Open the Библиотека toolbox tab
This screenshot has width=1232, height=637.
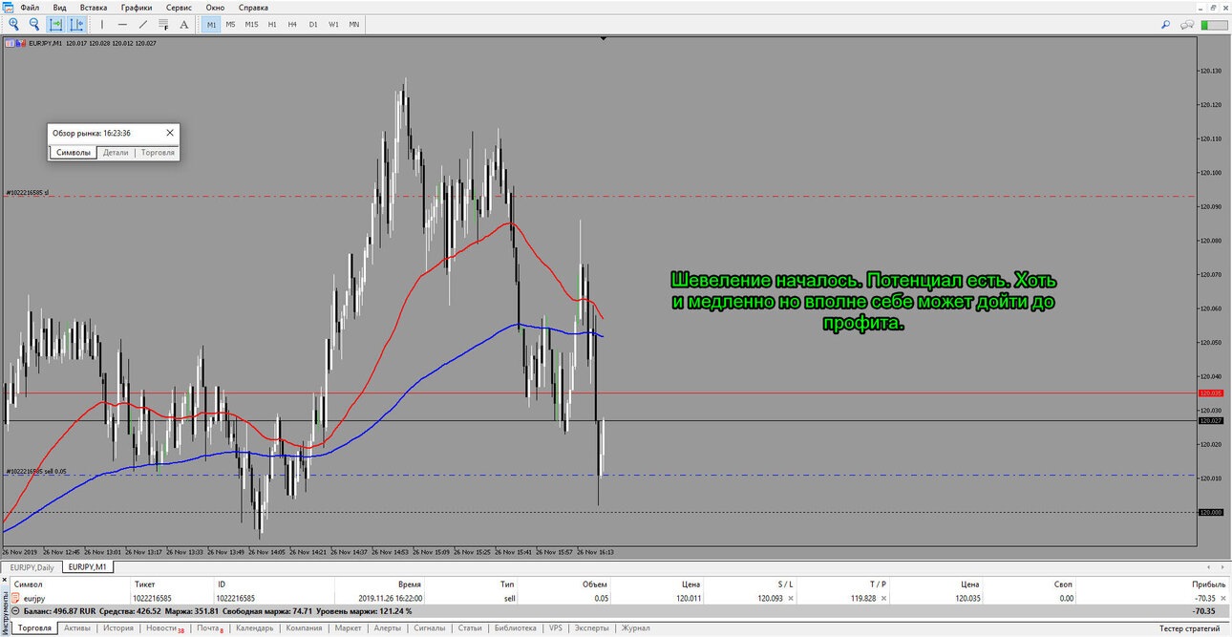point(516,628)
